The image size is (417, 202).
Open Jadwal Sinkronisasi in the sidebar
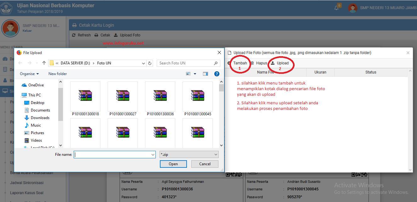tap(27, 183)
